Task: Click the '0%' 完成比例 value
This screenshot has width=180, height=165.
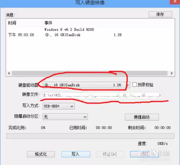Action: point(43,128)
